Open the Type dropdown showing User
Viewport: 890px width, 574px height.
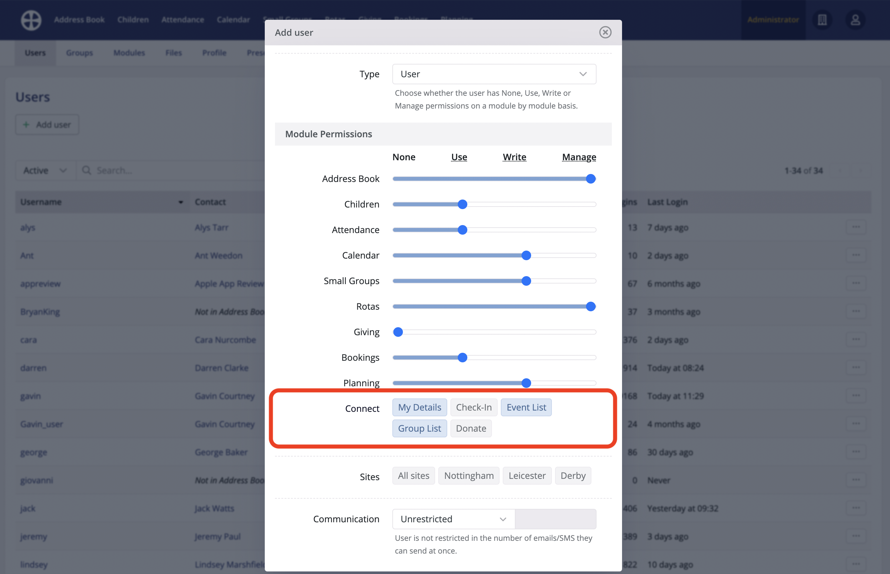(494, 74)
